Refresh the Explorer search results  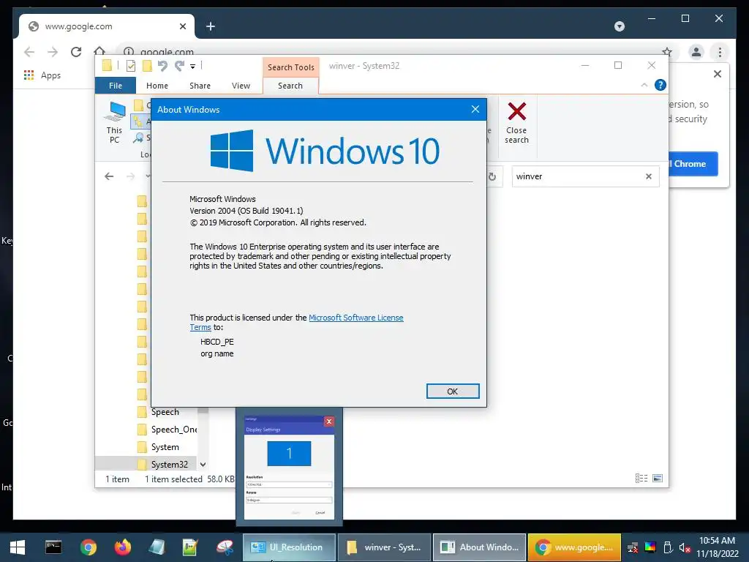(x=492, y=177)
